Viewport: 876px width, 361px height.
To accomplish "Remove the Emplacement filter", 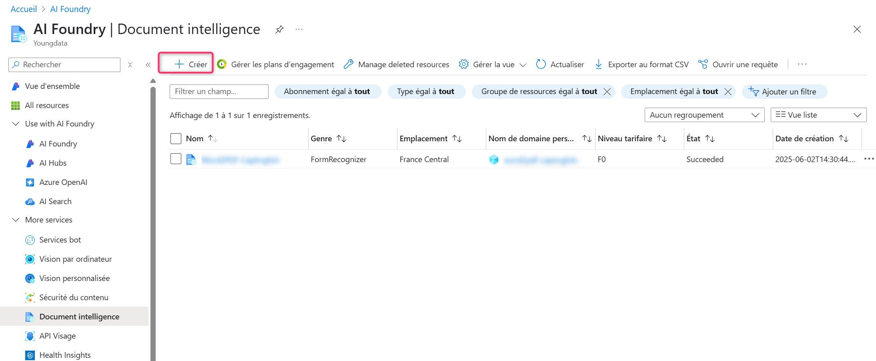I will (728, 92).
